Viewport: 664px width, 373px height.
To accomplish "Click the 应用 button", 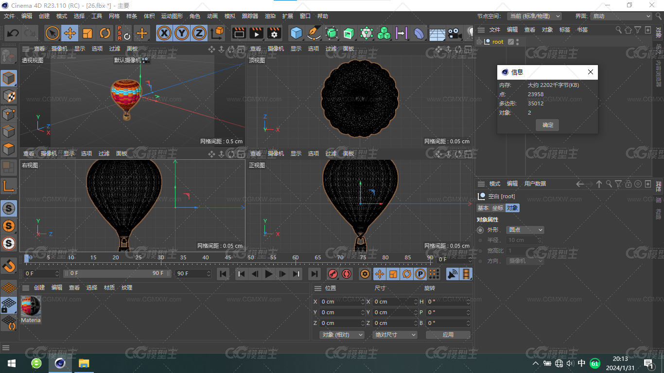I will tap(448, 335).
